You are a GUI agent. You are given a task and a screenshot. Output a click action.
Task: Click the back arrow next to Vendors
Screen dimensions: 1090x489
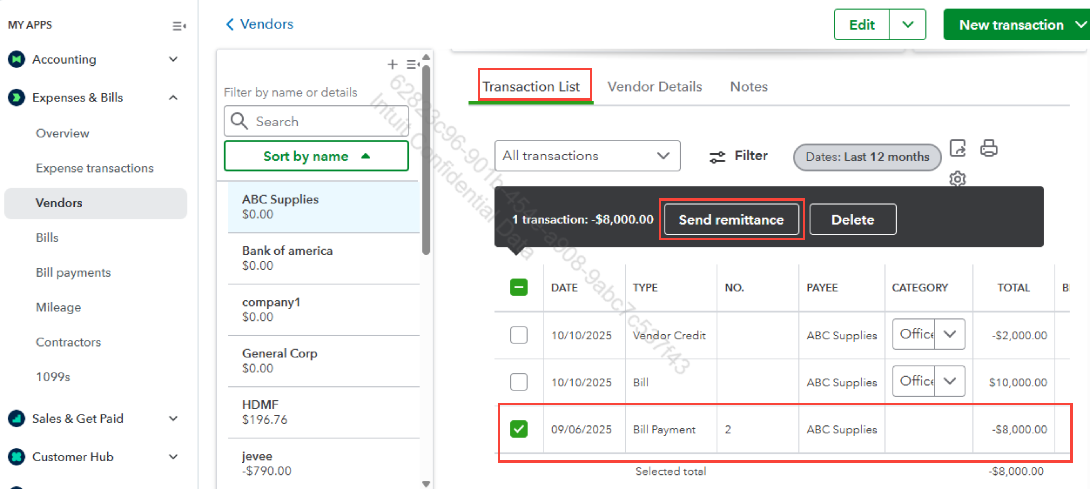pos(230,24)
